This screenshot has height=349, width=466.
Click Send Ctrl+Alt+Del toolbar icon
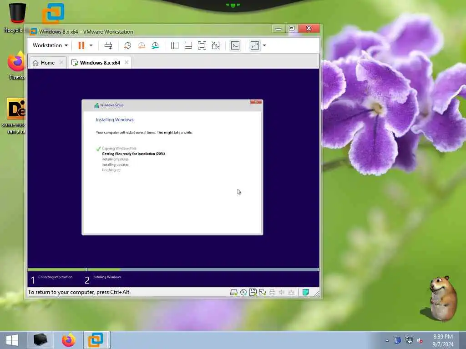108,45
